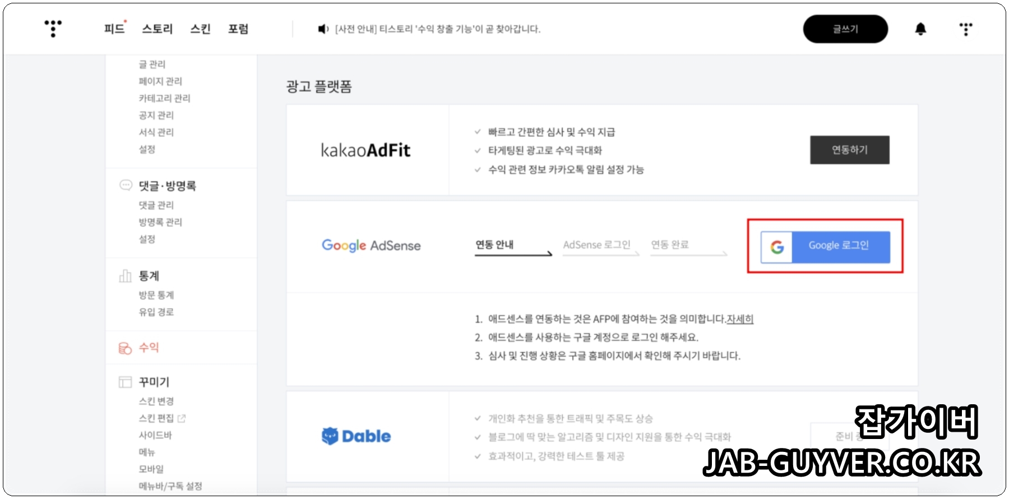This screenshot has width=1009, height=499.
Task: Click '타게팅된 광고로 수익 극대화' text
Action: pos(545,150)
